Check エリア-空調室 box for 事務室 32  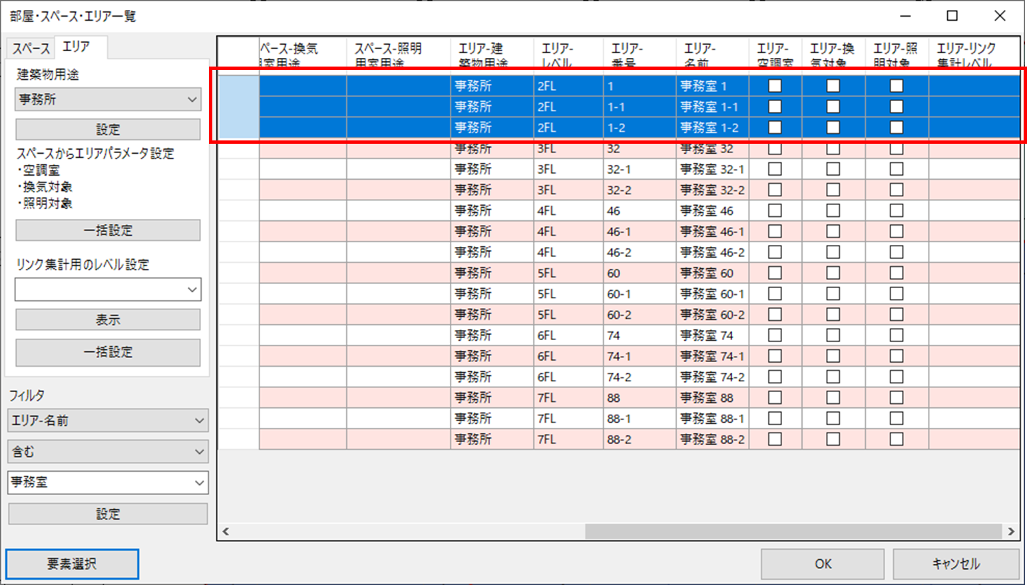coord(775,148)
